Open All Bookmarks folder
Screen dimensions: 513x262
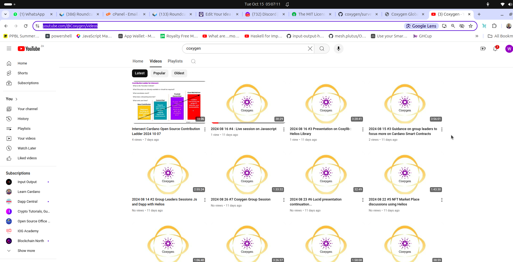[x=500, y=36]
